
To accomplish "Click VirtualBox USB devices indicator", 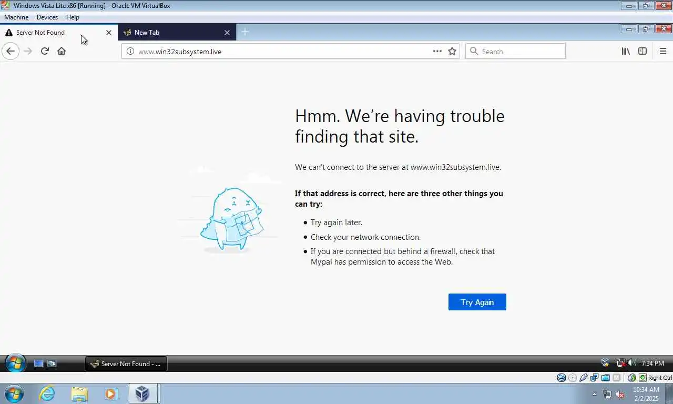I will pyautogui.click(x=584, y=378).
